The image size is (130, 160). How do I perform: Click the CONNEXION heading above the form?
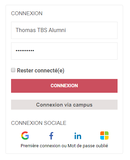tap(27, 13)
